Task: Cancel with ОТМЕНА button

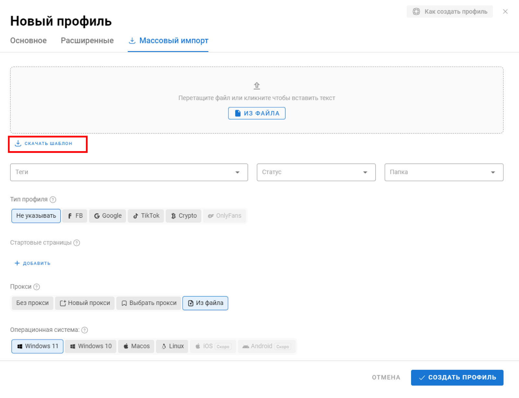Action: point(386,378)
